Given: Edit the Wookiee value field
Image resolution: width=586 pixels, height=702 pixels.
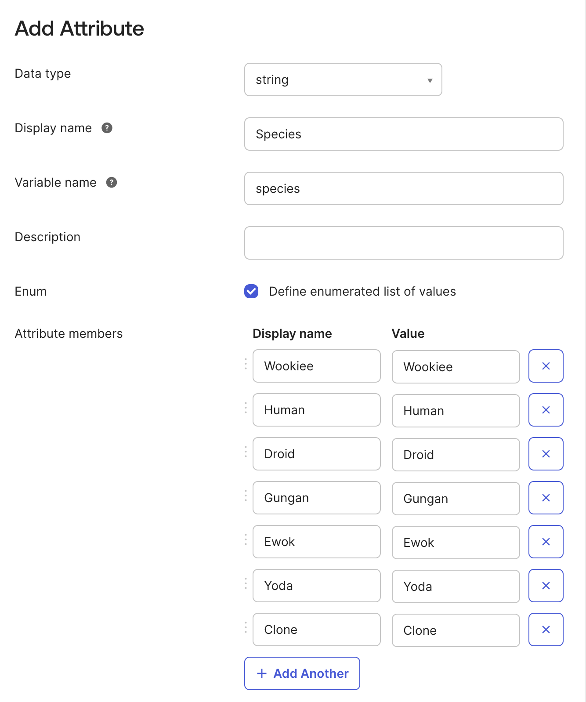Looking at the screenshot, I should (456, 367).
